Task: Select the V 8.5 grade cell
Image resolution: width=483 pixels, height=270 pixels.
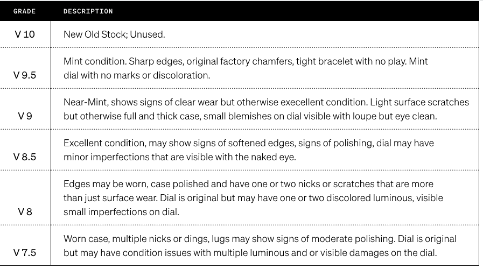Action: click(25, 157)
